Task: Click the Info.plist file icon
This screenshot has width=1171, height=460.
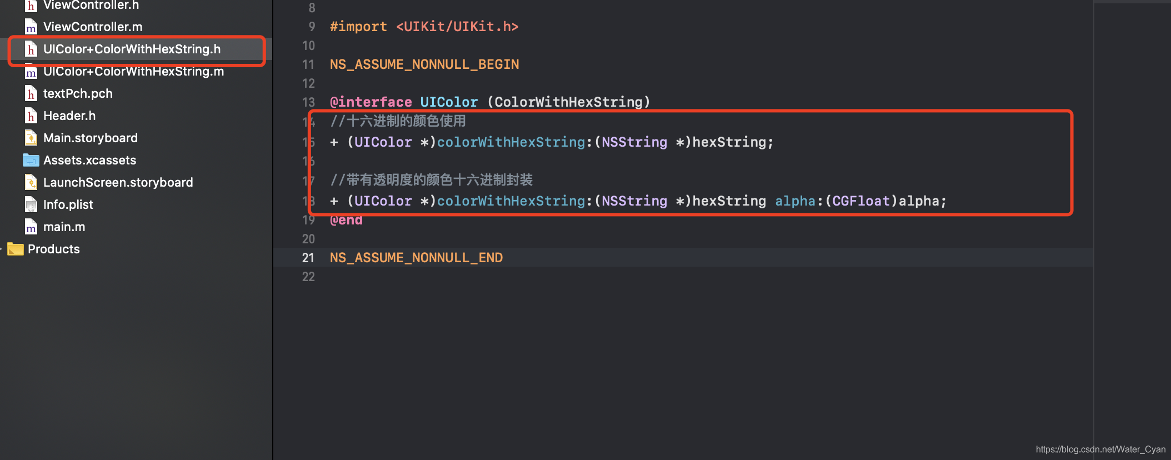Action: click(x=31, y=204)
